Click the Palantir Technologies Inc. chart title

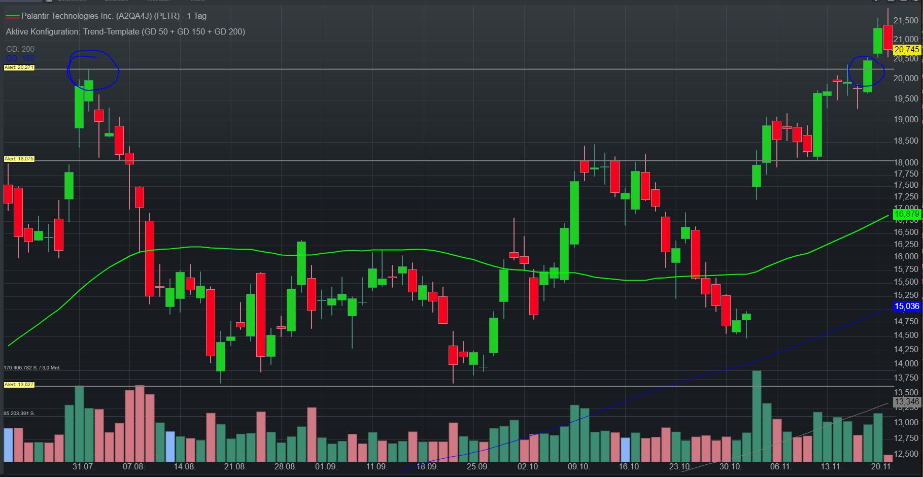click(114, 16)
